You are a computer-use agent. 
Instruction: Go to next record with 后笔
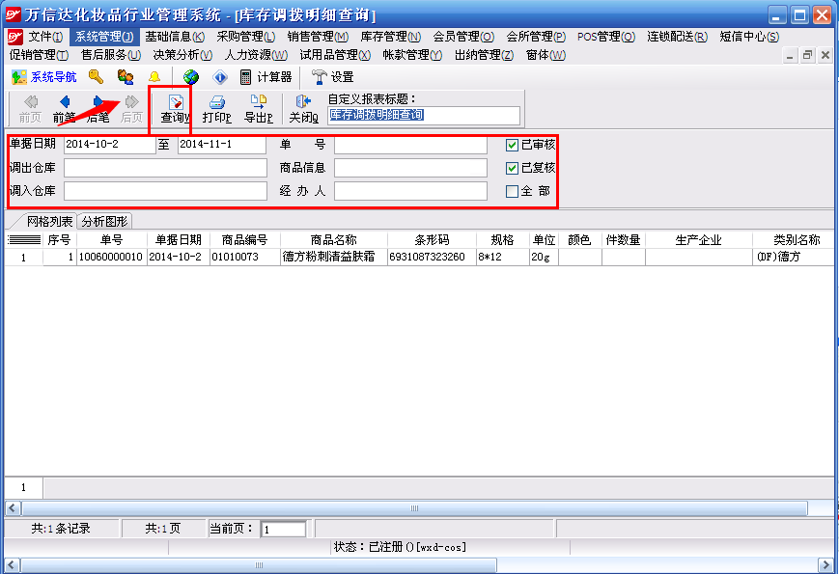[x=98, y=109]
